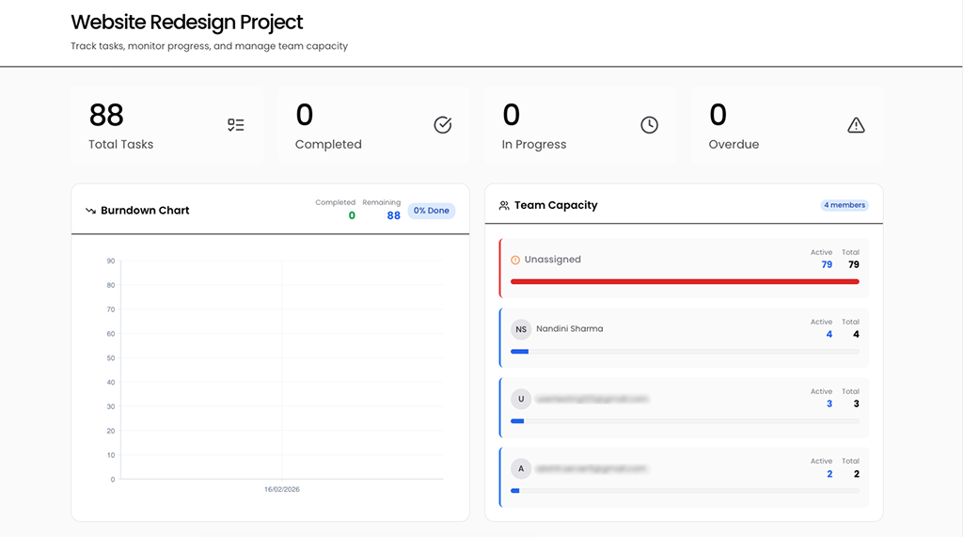Click the Total Tasks checklist icon
The height and width of the screenshot is (537, 963).
coord(236,125)
